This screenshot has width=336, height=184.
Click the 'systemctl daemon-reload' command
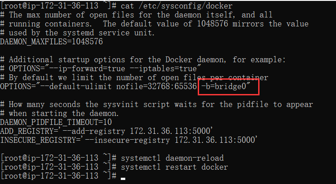pos(172,158)
